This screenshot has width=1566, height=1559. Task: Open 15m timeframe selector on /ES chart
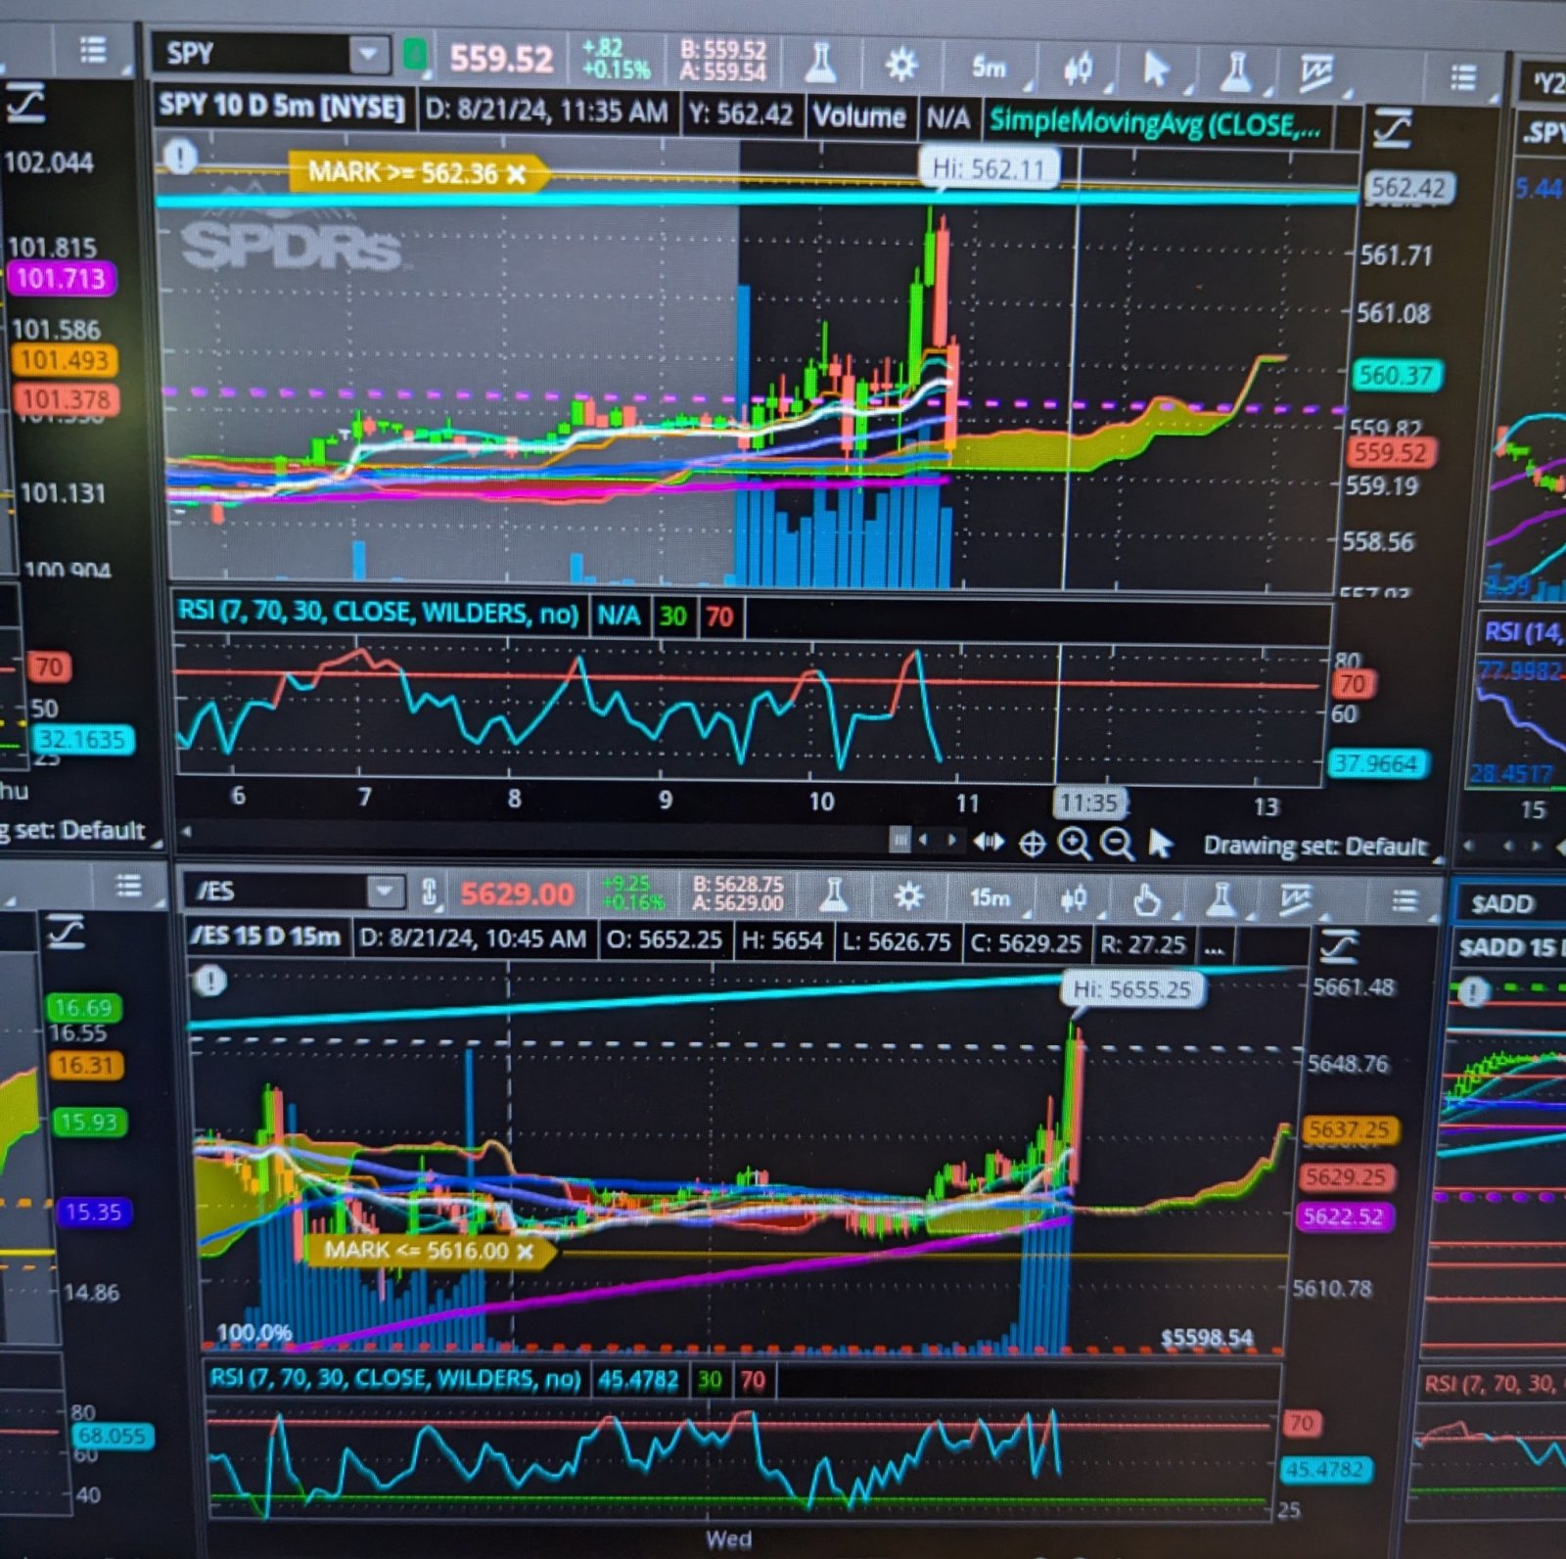989,897
